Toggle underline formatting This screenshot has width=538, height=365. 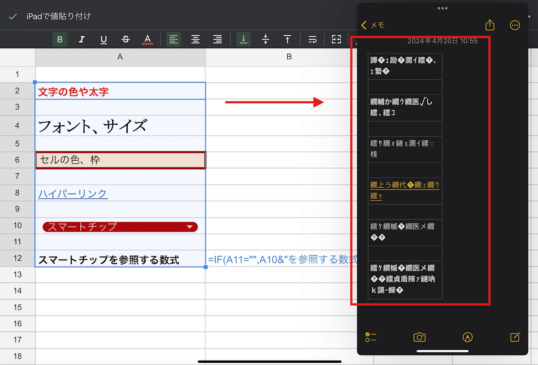click(x=104, y=39)
